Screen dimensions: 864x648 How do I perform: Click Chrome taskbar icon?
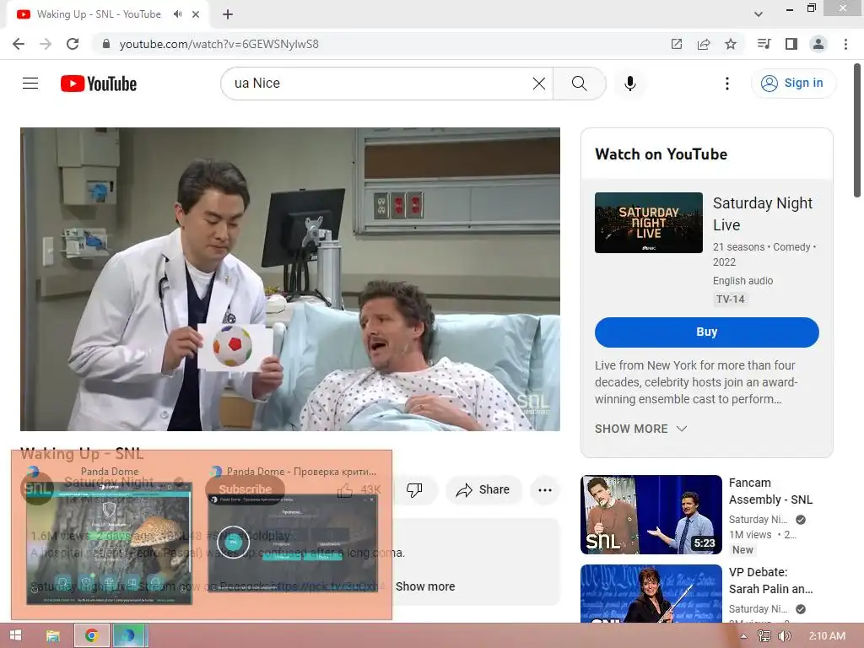coord(92,635)
